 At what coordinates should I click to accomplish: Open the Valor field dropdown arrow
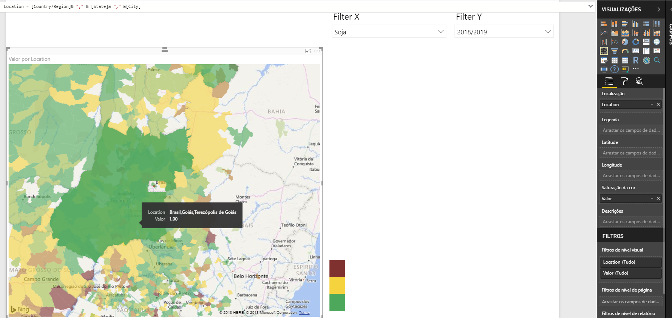tap(652, 199)
